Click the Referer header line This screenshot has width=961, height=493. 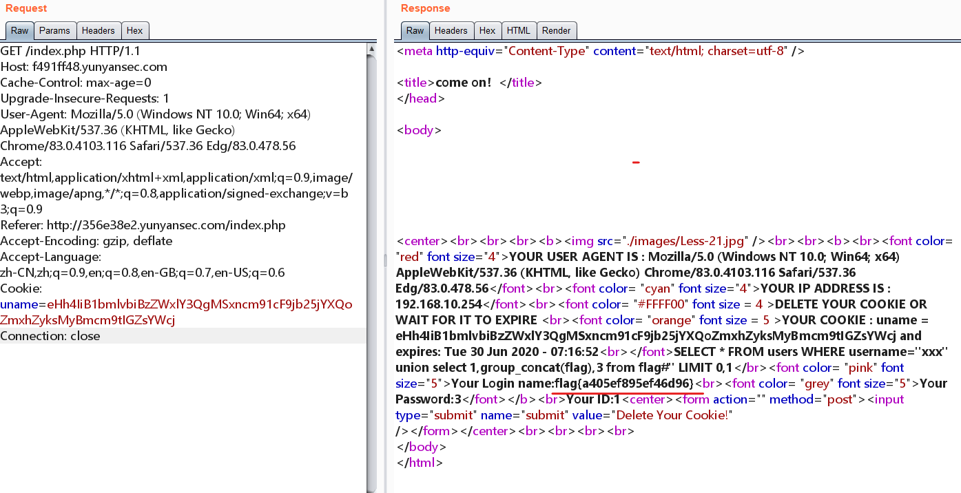pyautogui.click(x=143, y=225)
